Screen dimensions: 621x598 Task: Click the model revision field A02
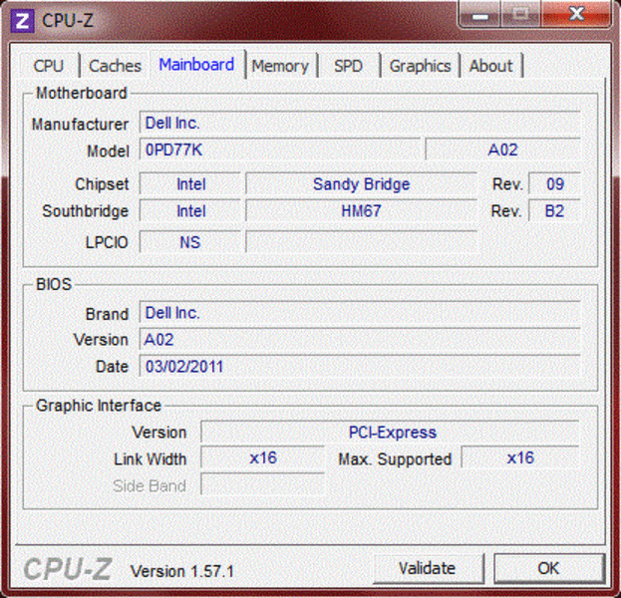(503, 149)
